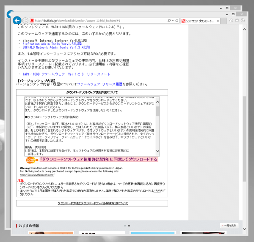The height and width of the screenshot is (242, 254).
Task: Open WAPM-1166D firmware Ver 1.2.6 release notes
Action: point(66,74)
